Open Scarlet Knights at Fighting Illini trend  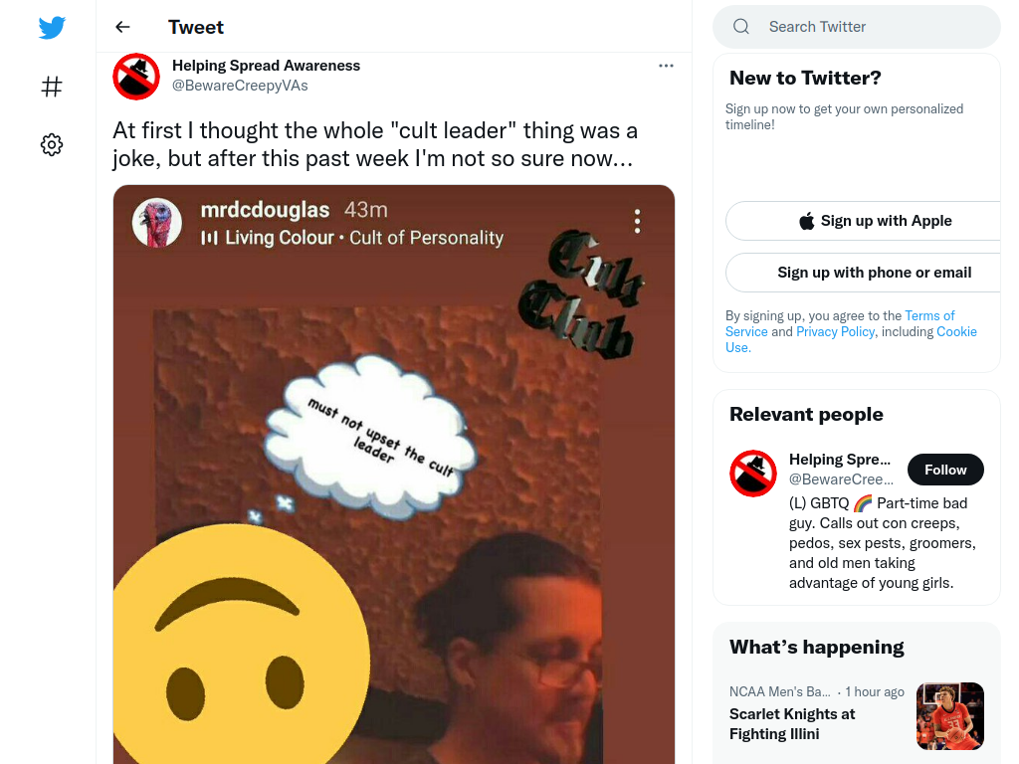[792, 724]
